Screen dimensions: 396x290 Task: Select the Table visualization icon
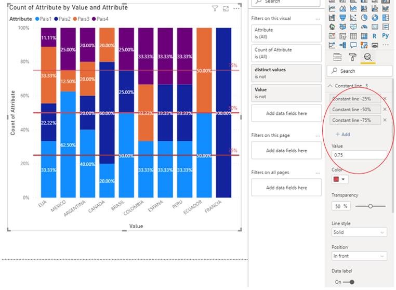(353, 36)
